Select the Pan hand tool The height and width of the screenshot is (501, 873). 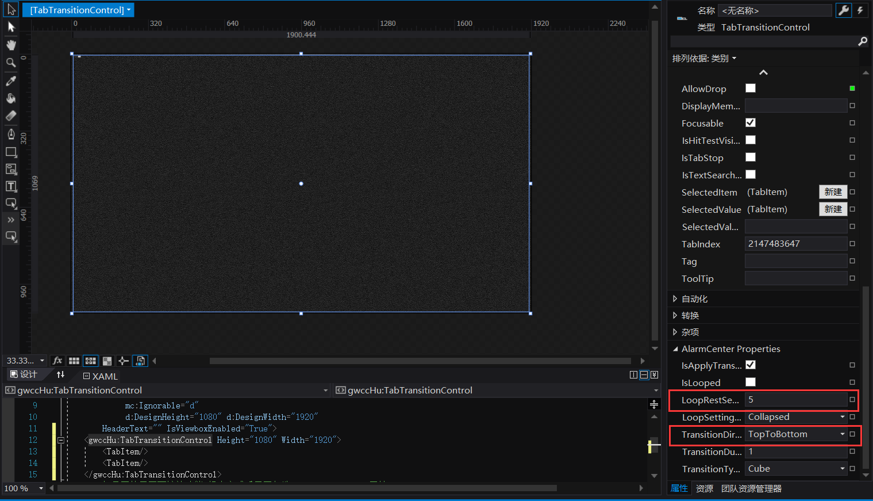click(11, 45)
